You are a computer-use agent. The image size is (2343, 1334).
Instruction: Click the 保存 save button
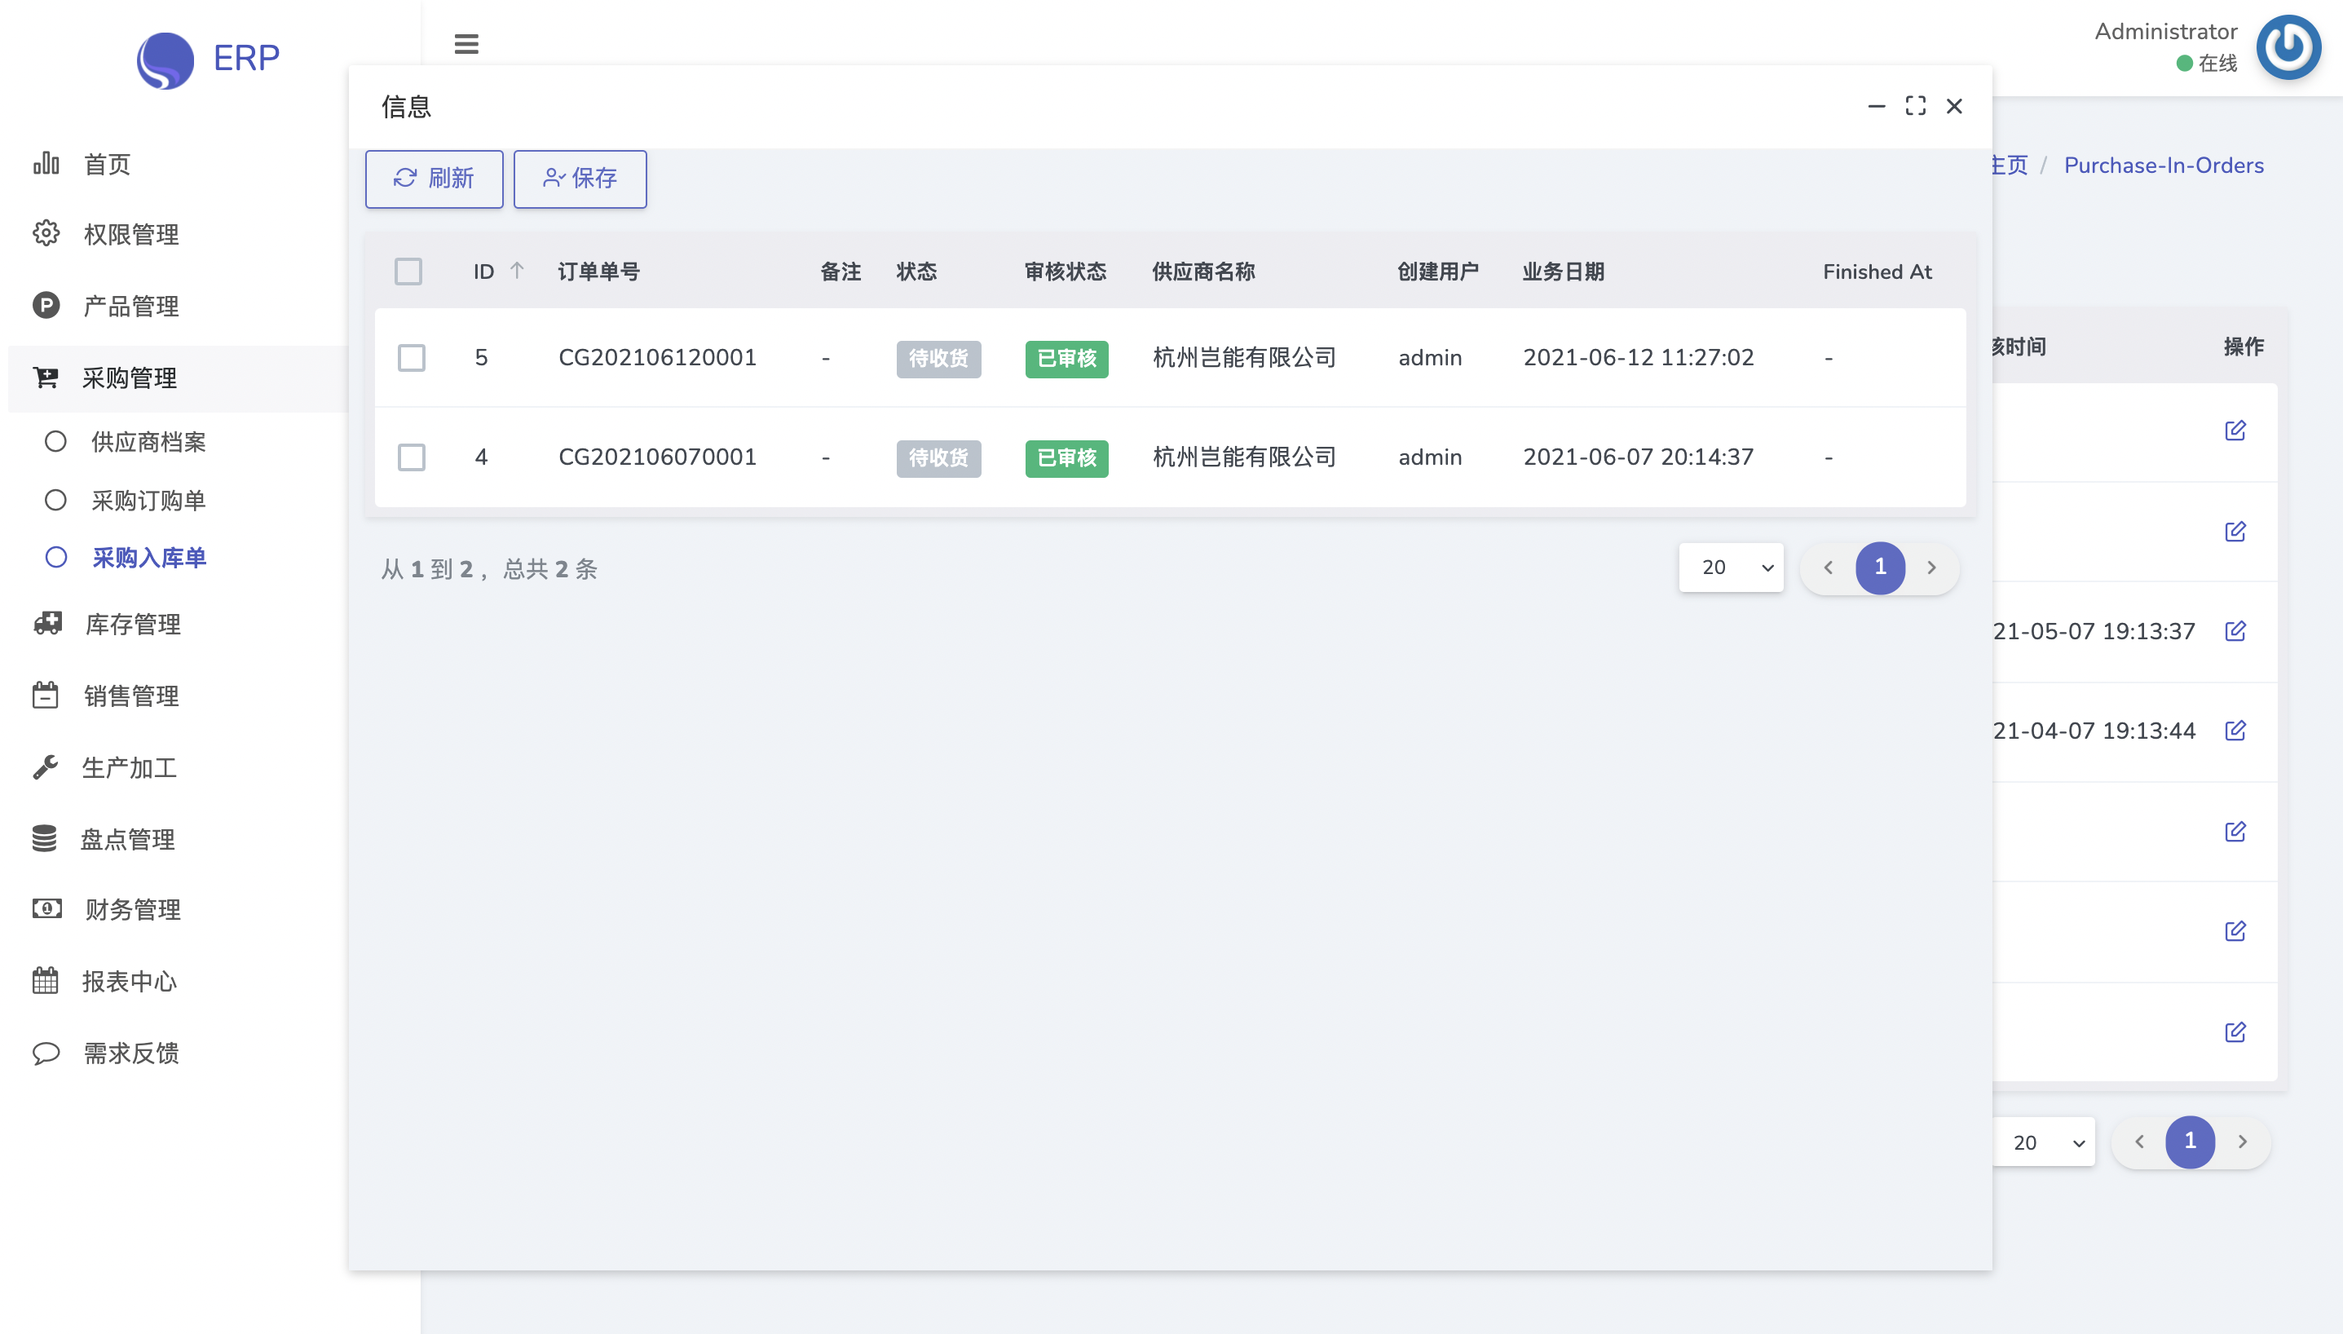point(580,179)
